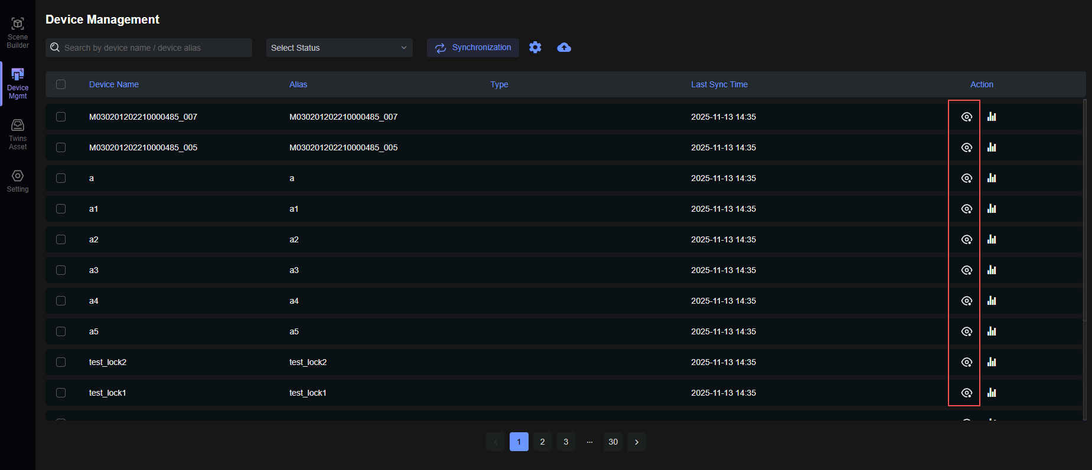Open Scene Builder in sidebar
Viewport: 1092px width, 470px height.
pos(18,32)
